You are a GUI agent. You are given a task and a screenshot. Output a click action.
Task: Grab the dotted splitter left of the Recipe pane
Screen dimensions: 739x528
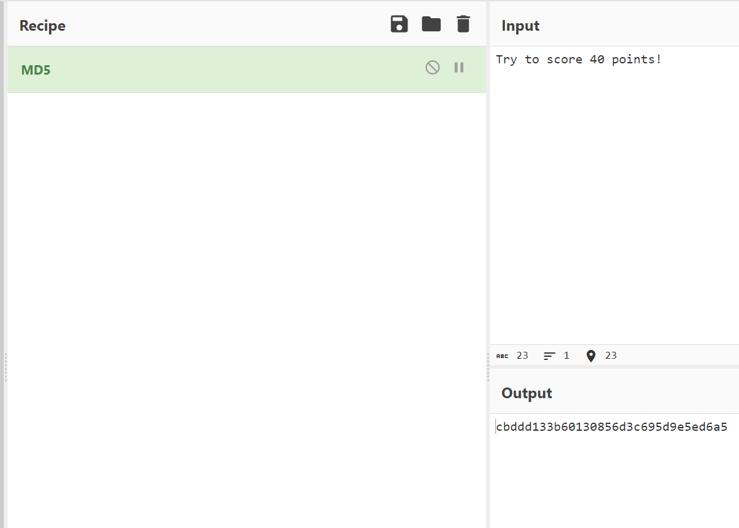pos(6,367)
